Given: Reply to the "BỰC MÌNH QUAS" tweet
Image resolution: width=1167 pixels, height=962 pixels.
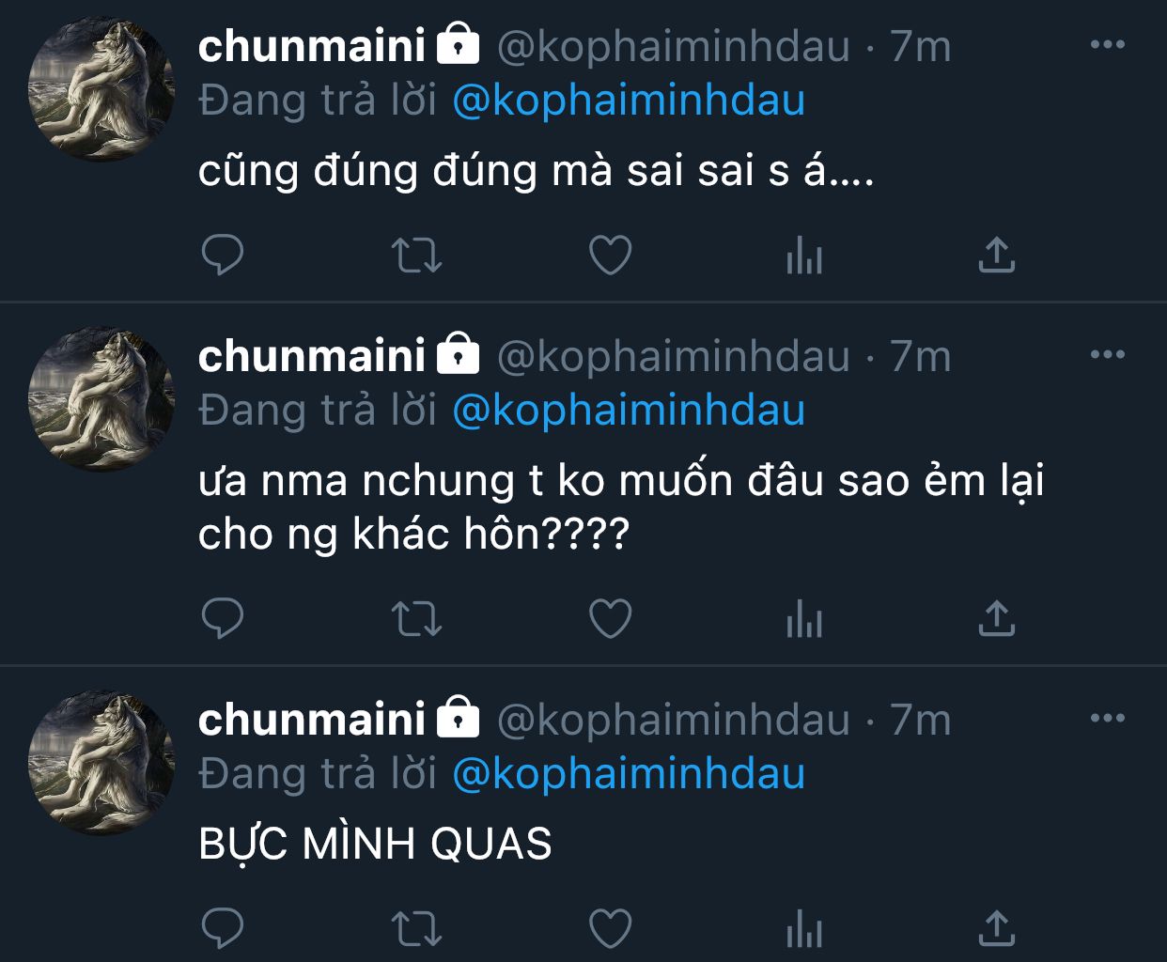Looking at the screenshot, I should [223, 928].
